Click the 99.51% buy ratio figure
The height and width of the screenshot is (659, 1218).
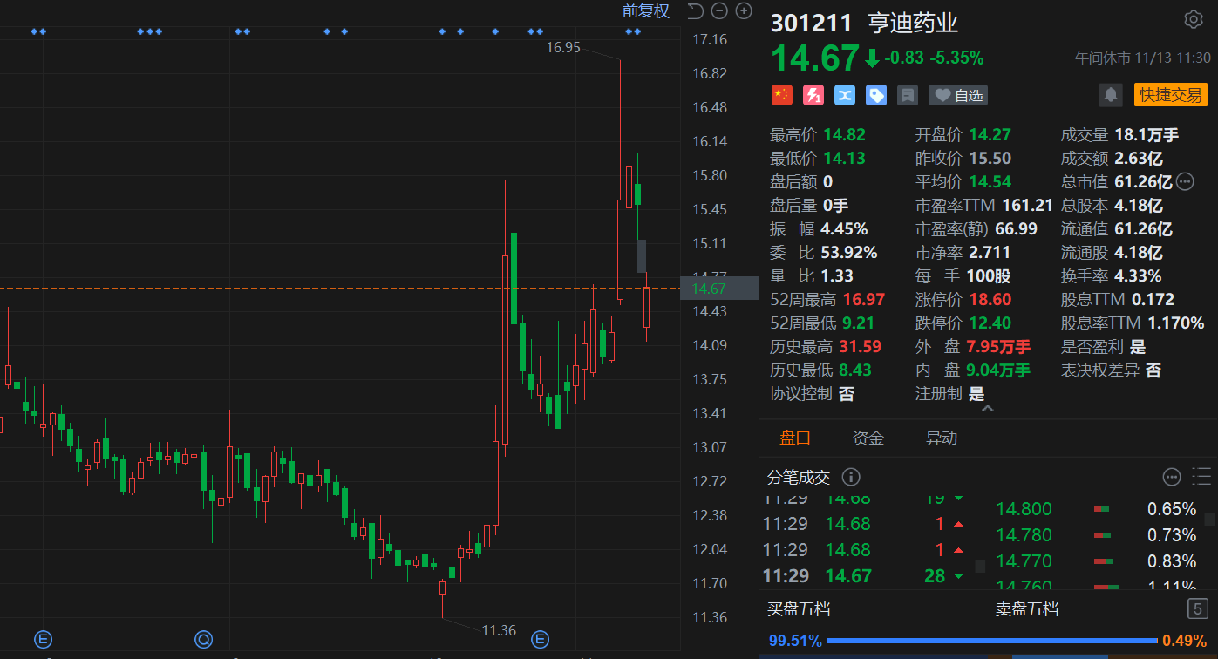(x=795, y=642)
